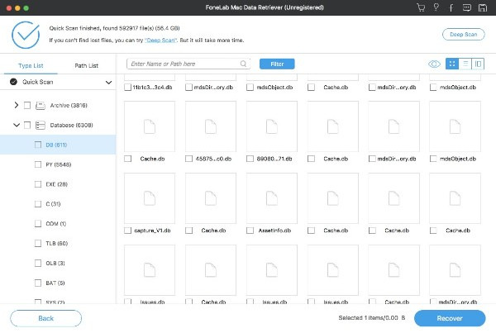The image size is (496, 333).
Task: Switch to detail column view
Action: click(x=479, y=64)
